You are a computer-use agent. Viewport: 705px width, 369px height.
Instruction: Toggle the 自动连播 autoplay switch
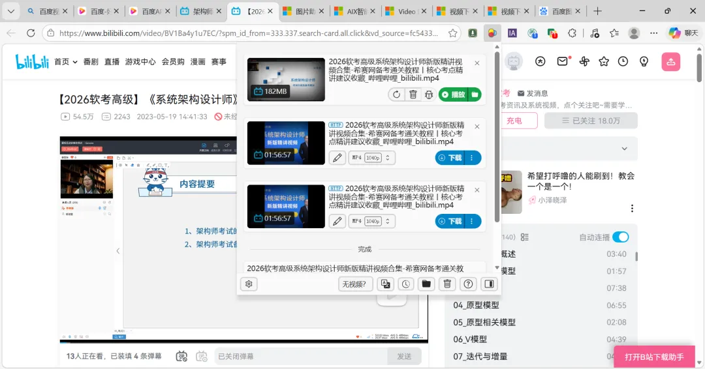(621, 237)
